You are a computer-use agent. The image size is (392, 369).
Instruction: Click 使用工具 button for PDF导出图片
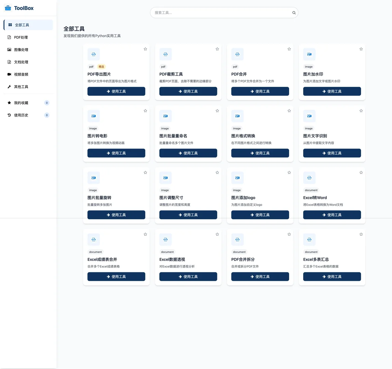coord(116,91)
